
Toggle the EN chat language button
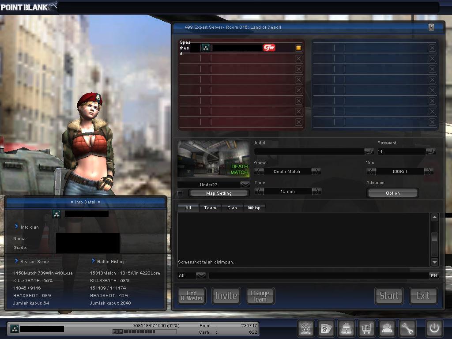434,276
